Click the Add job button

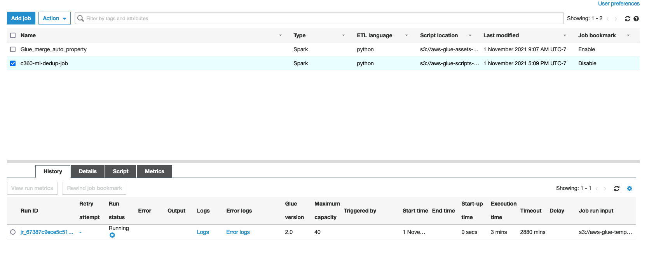21,18
